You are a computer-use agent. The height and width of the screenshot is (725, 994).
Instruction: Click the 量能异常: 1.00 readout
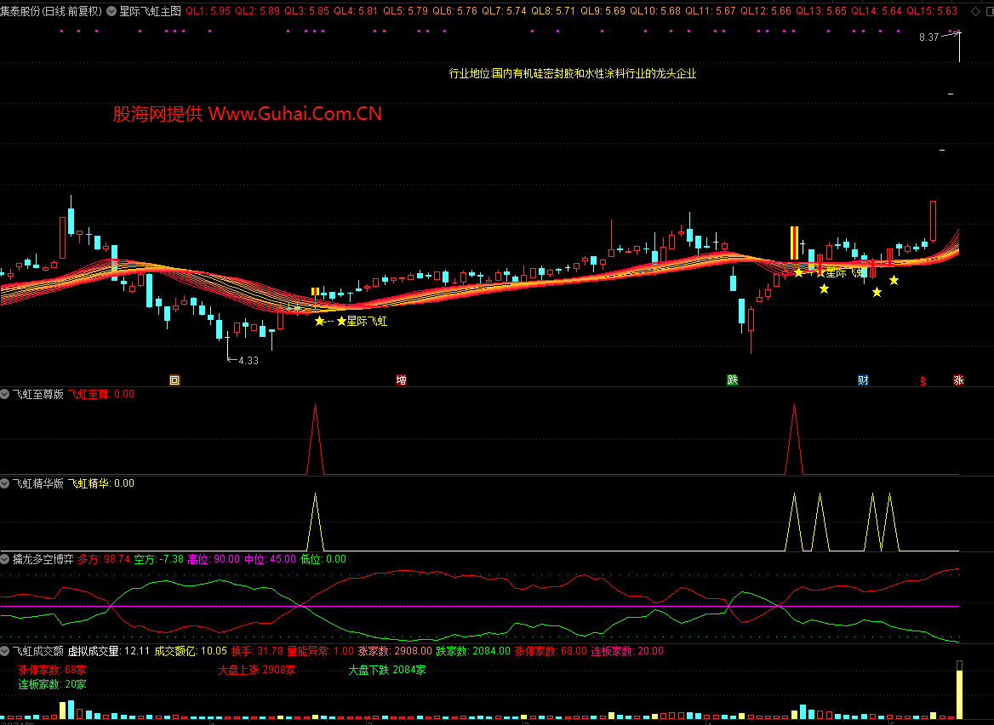click(x=321, y=651)
